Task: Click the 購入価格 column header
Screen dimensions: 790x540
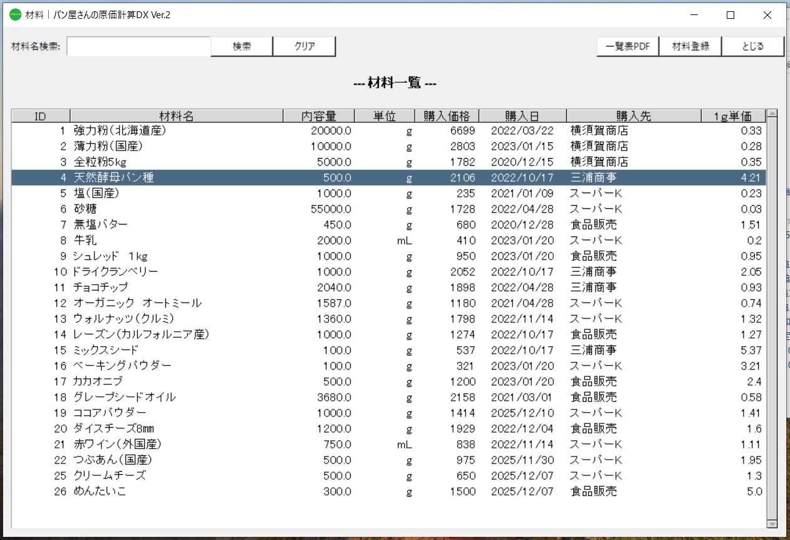Action: [x=447, y=115]
